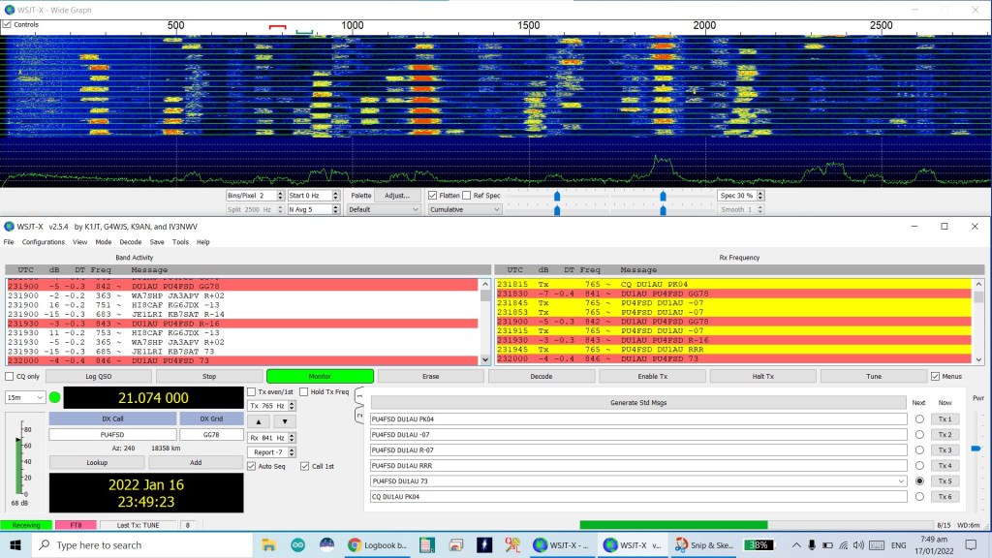The image size is (992, 558).
Task: Expand the Cumulative spectrum dropdown
Action: click(x=464, y=209)
